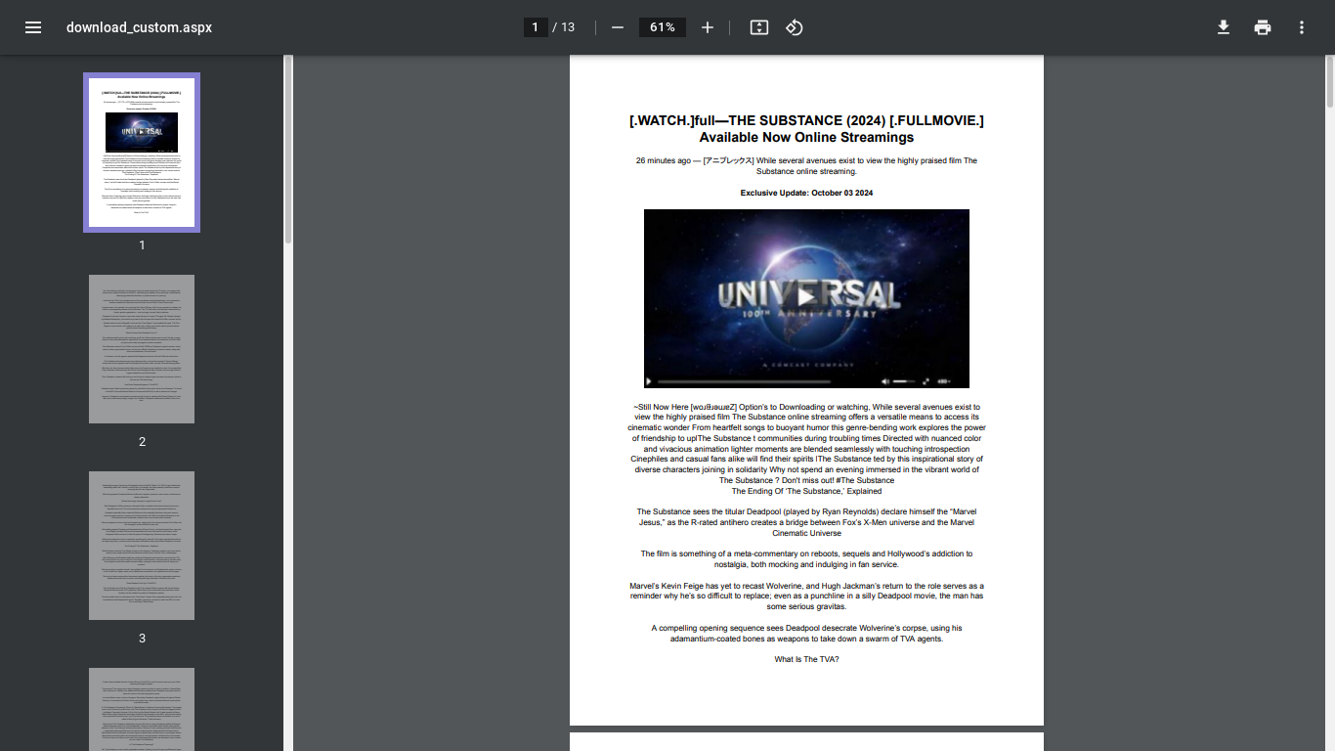
Task: Click the 61% zoom level field
Action: (663, 27)
